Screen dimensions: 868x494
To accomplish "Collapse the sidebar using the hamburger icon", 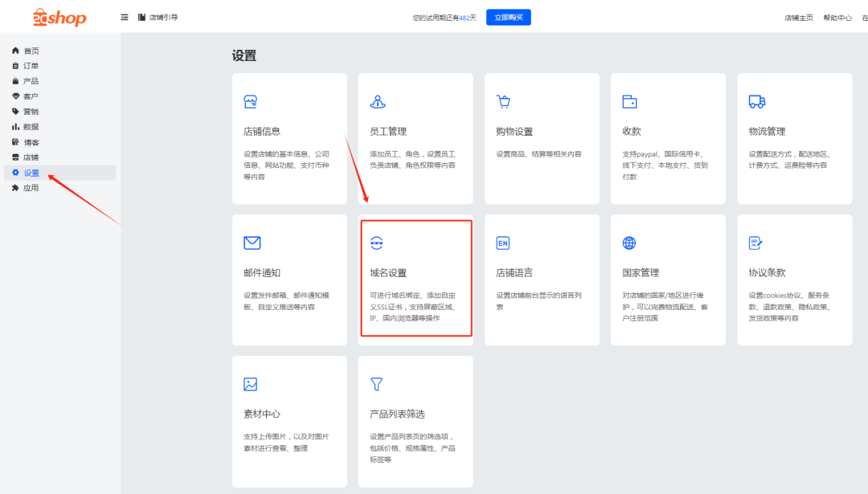I will 125,16.
